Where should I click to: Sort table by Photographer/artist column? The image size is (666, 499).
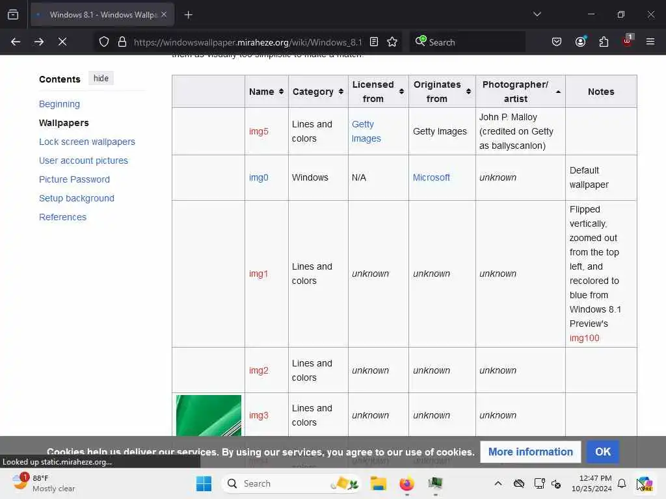(x=520, y=92)
